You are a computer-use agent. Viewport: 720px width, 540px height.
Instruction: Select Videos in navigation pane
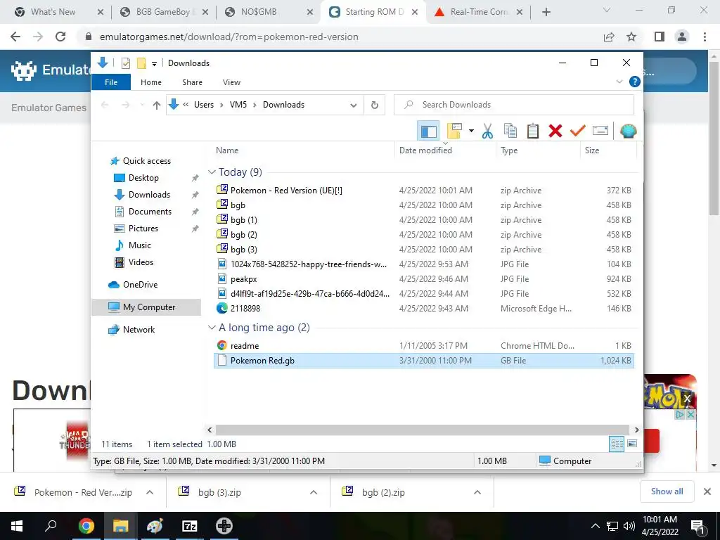(x=141, y=262)
